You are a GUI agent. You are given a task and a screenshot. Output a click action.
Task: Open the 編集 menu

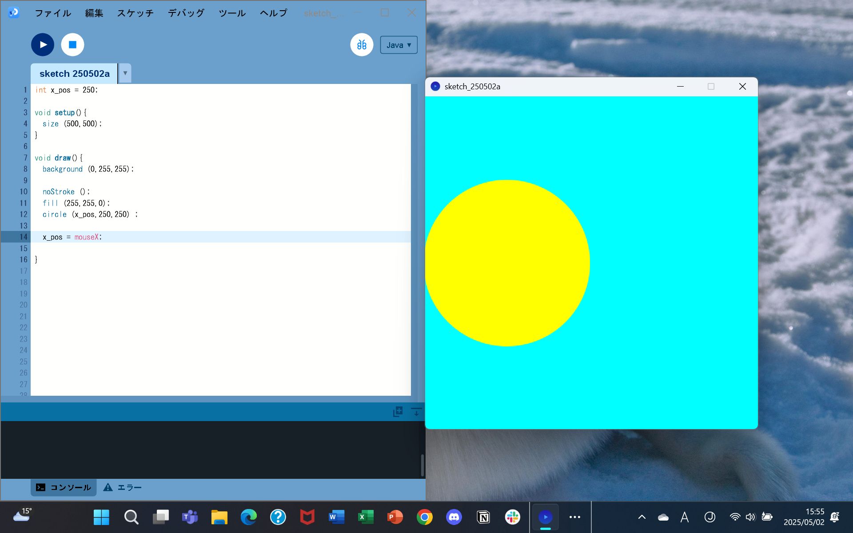click(x=94, y=13)
